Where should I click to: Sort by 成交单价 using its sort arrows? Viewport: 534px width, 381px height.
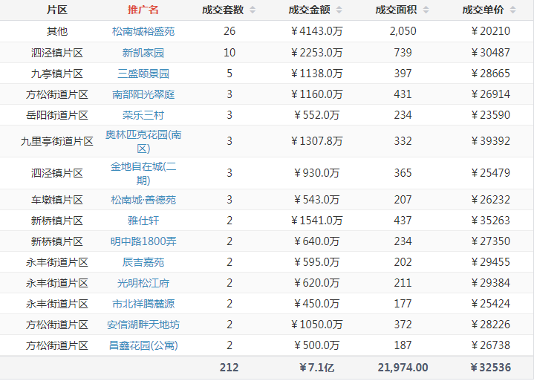point(512,10)
